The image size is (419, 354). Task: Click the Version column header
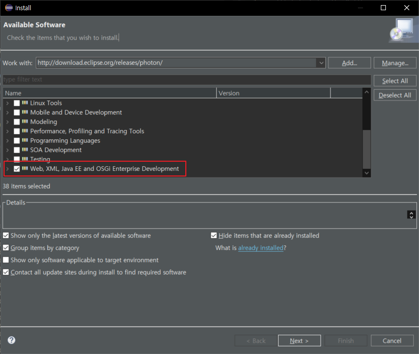[273, 93]
